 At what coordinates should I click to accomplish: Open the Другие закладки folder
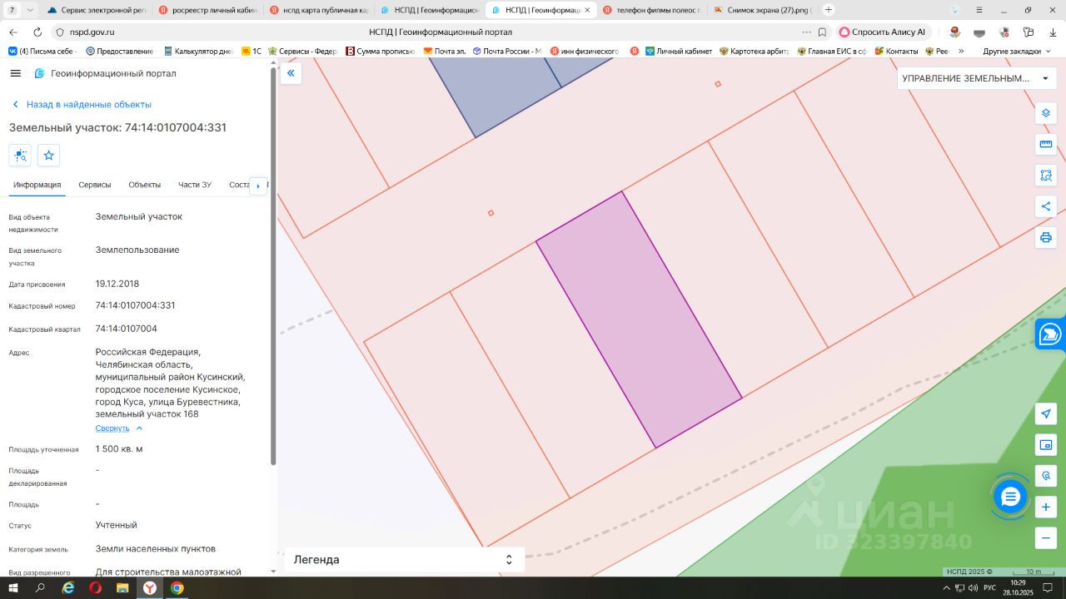point(1017,51)
